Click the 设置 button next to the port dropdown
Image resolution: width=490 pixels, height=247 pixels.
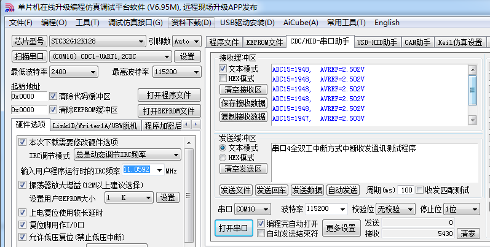pyautogui.click(x=187, y=56)
